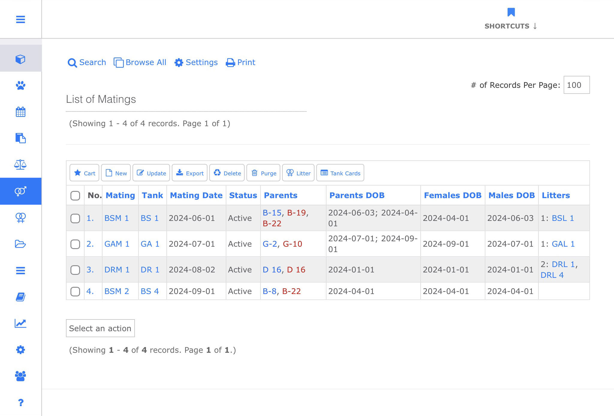The height and width of the screenshot is (416, 614).
Task: Click the Export button
Action: click(x=190, y=173)
